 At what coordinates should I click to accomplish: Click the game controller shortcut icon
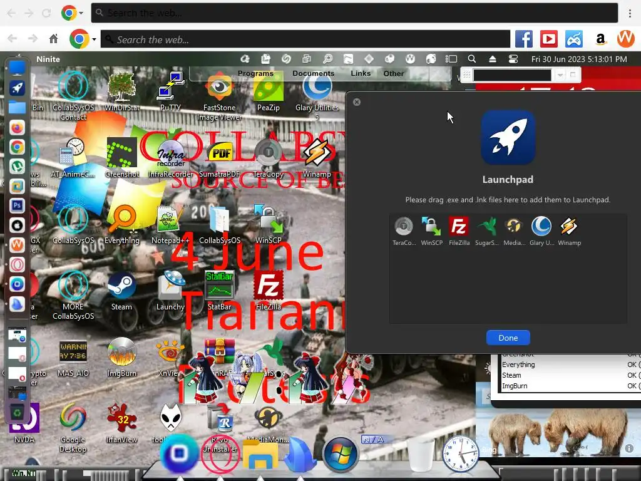[x=574, y=39]
